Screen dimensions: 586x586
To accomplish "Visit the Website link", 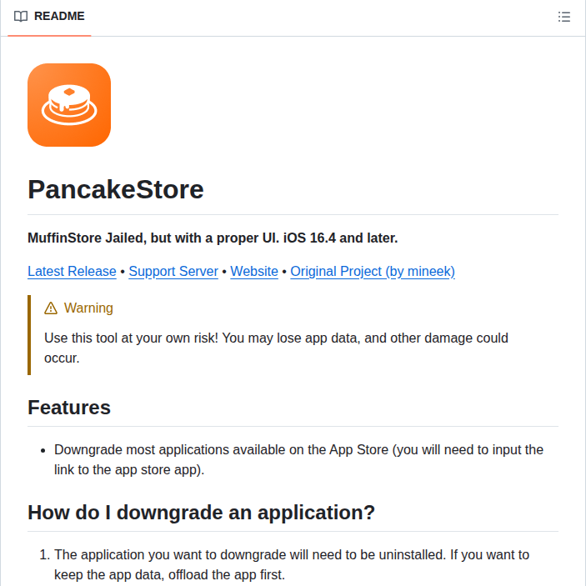I will (254, 271).
